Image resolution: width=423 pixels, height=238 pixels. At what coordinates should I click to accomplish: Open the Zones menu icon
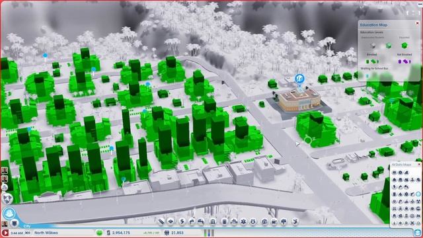pos(171,221)
